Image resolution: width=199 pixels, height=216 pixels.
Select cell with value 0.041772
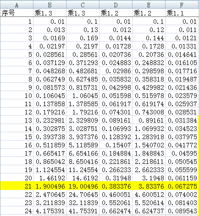click(x=182, y=145)
